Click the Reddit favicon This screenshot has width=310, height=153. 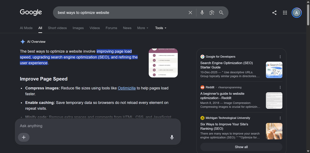pos(202,87)
